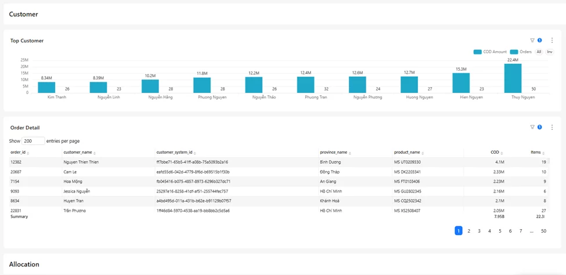The image size is (566, 275).
Task: Click the Nguyễn Phương axis label
Action: tap(369, 97)
